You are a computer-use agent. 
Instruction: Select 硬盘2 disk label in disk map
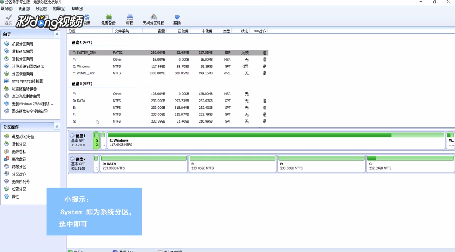[x=80, y=164]
